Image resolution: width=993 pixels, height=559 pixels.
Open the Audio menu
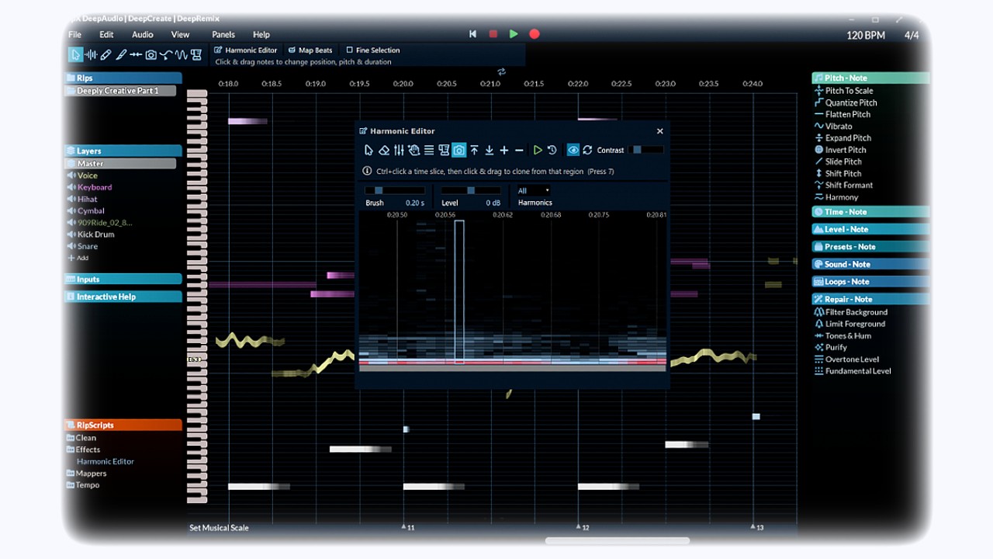(142, 34)
